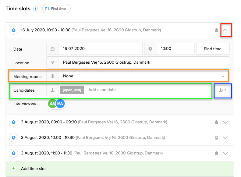Delete the 16 July 2020 time slot
Viewport: 241px width, 177px height.
coord(216,30)
